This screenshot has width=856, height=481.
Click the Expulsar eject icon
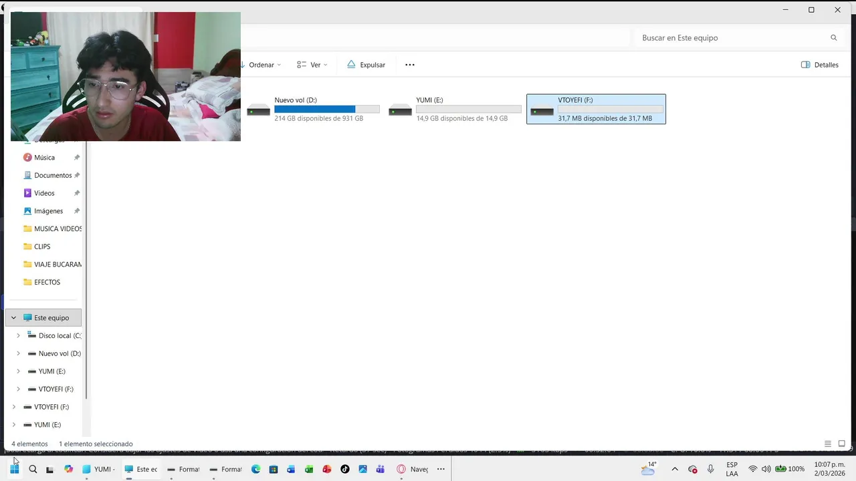351,65
